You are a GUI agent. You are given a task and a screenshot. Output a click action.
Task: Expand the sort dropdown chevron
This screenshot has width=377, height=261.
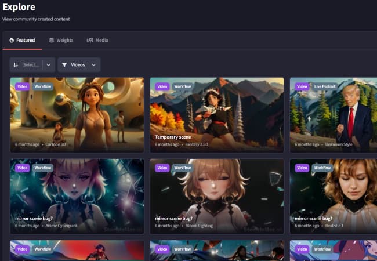pyautogui.click(x=49, y=64)
